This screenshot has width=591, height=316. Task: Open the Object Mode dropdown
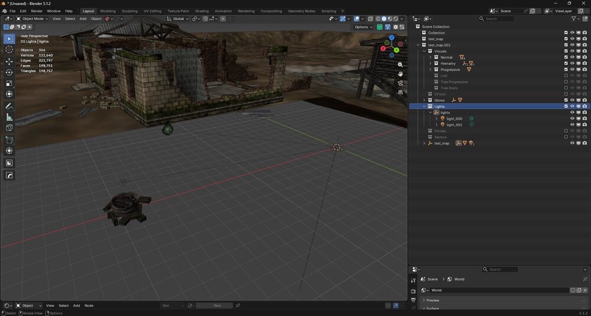[33, 18]
